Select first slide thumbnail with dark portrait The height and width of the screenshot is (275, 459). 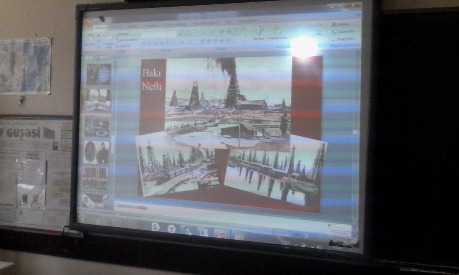(99, 74)
